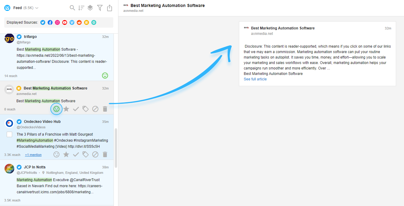Click the sentiment smiley on the trifargo mention

(105, 76)
